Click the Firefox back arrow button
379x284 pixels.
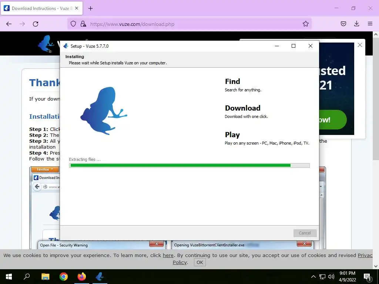click(x=9, y=24)
